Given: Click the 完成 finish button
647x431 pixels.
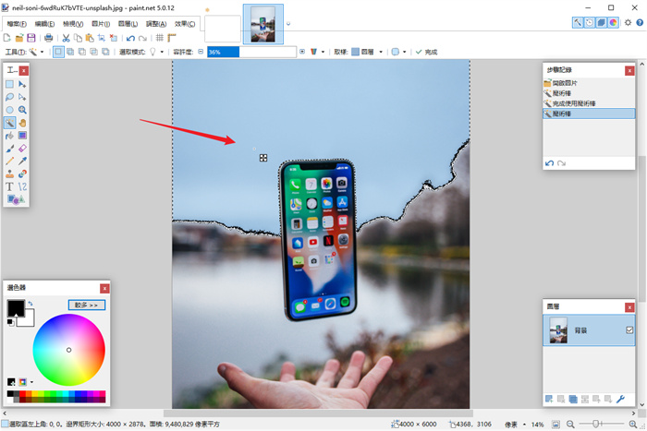Looking at the screenshot, I should (426, 53).
